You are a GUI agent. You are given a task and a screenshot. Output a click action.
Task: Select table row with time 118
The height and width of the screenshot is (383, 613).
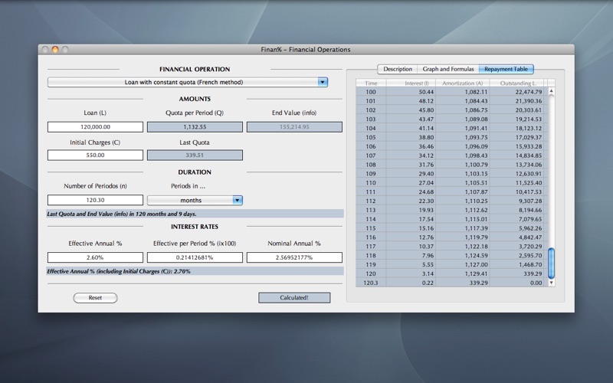pos(451,256)
